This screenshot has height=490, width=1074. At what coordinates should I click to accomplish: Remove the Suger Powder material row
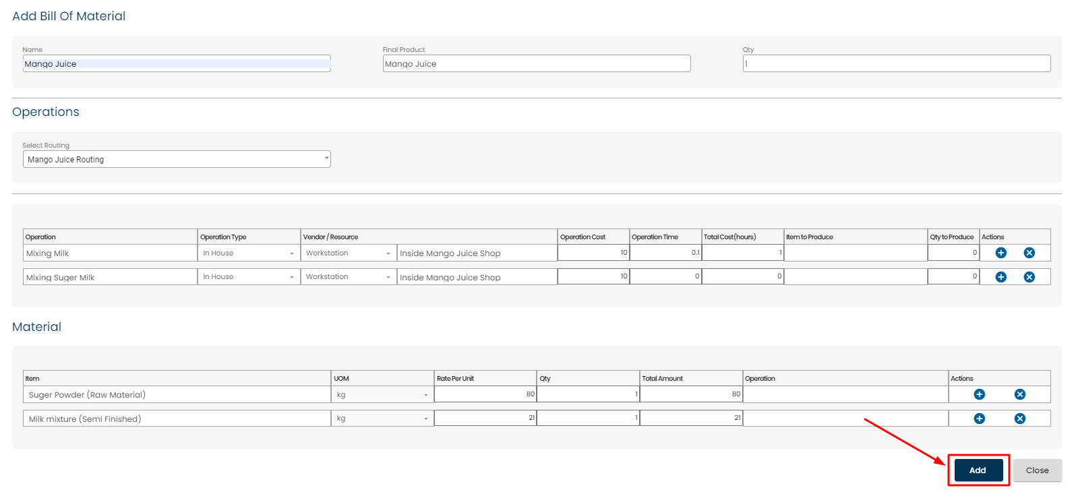click(1019, 394)
